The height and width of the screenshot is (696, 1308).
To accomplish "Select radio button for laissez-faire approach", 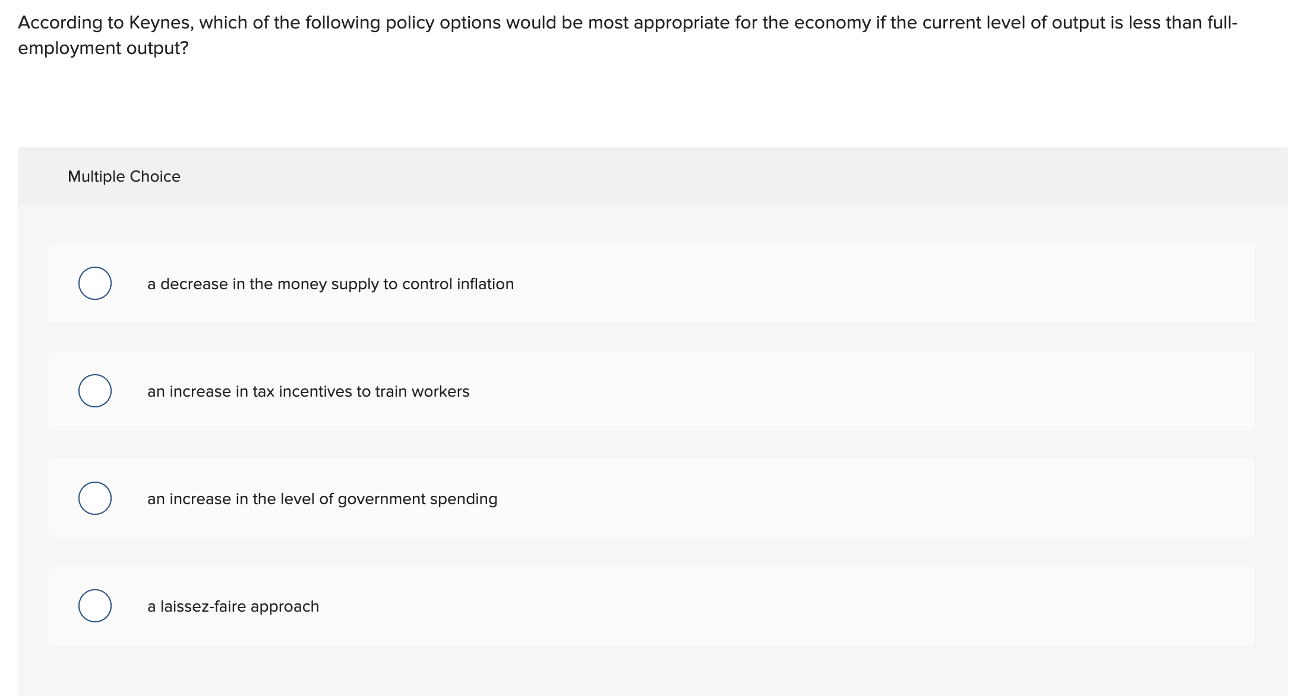I will click(x=94, y=606).
